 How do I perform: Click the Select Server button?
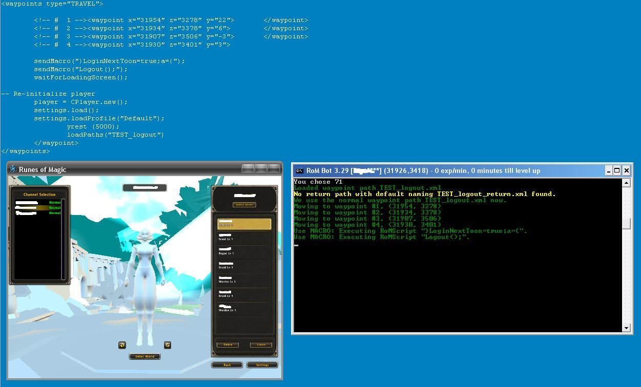point(244,205)
